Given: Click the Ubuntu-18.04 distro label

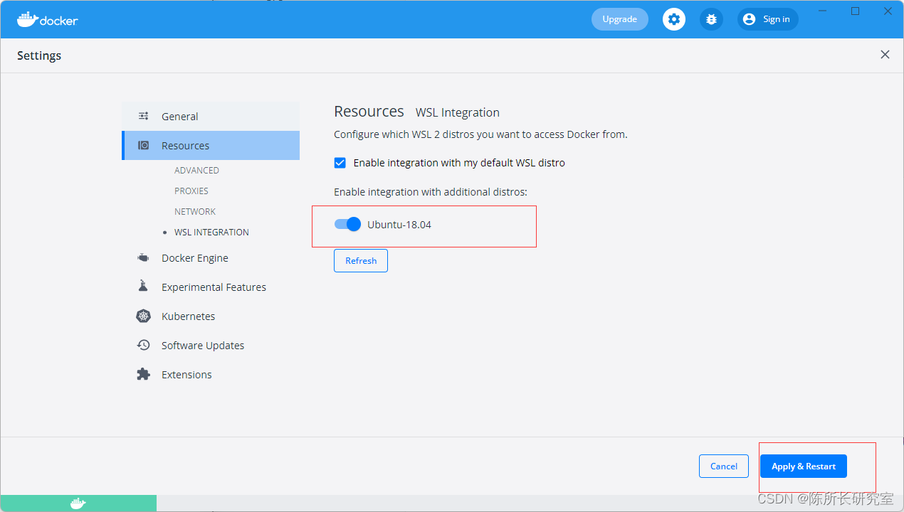Looking at the screenshot, I should [x=399, y=225].
